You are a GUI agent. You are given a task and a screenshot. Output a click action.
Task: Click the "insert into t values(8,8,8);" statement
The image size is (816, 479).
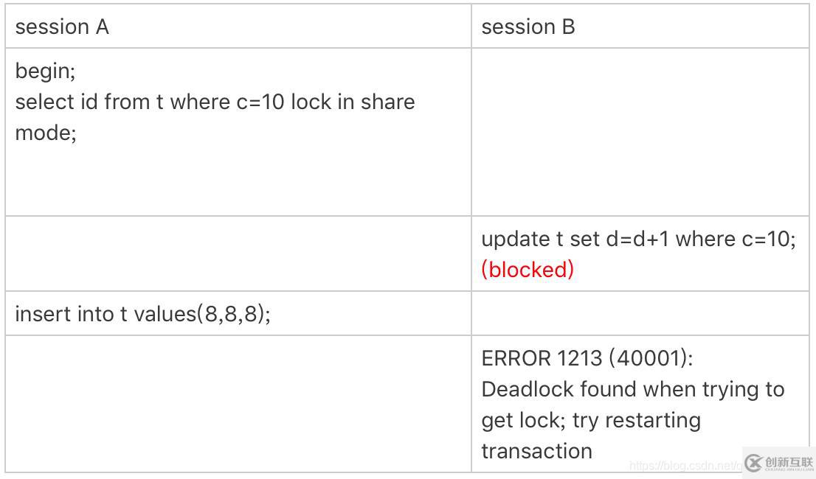tap(143, 314)
